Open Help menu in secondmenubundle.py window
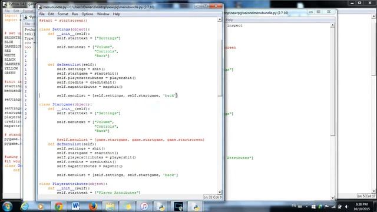This screenshot has height=212, width=377. (x=230, y=20)
